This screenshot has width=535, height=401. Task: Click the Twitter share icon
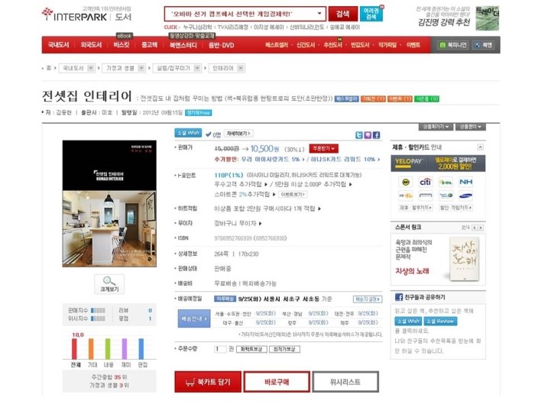[359, 135]
